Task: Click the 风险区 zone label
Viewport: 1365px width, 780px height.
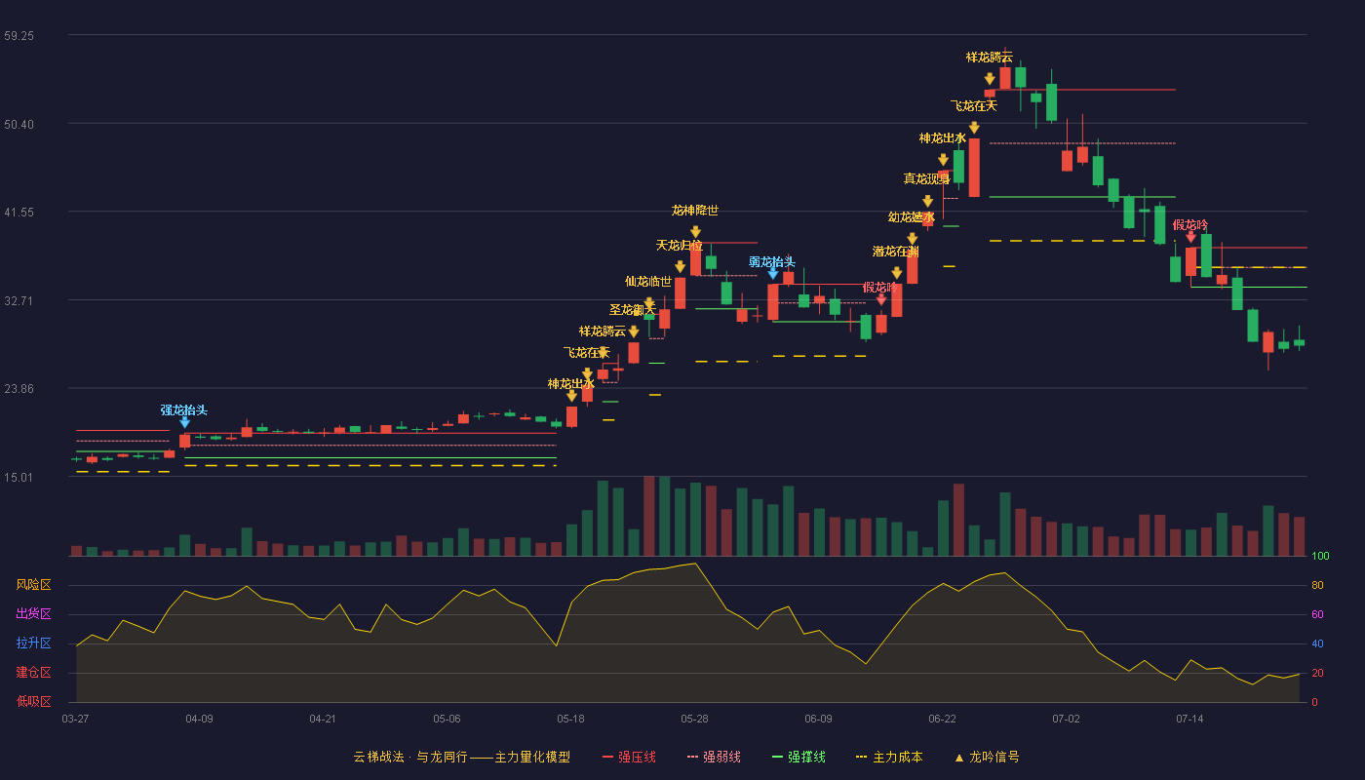Action: point(33,585)
